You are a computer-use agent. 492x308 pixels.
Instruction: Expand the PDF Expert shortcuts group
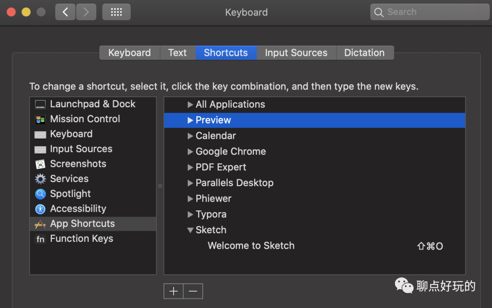coord(190,167)
